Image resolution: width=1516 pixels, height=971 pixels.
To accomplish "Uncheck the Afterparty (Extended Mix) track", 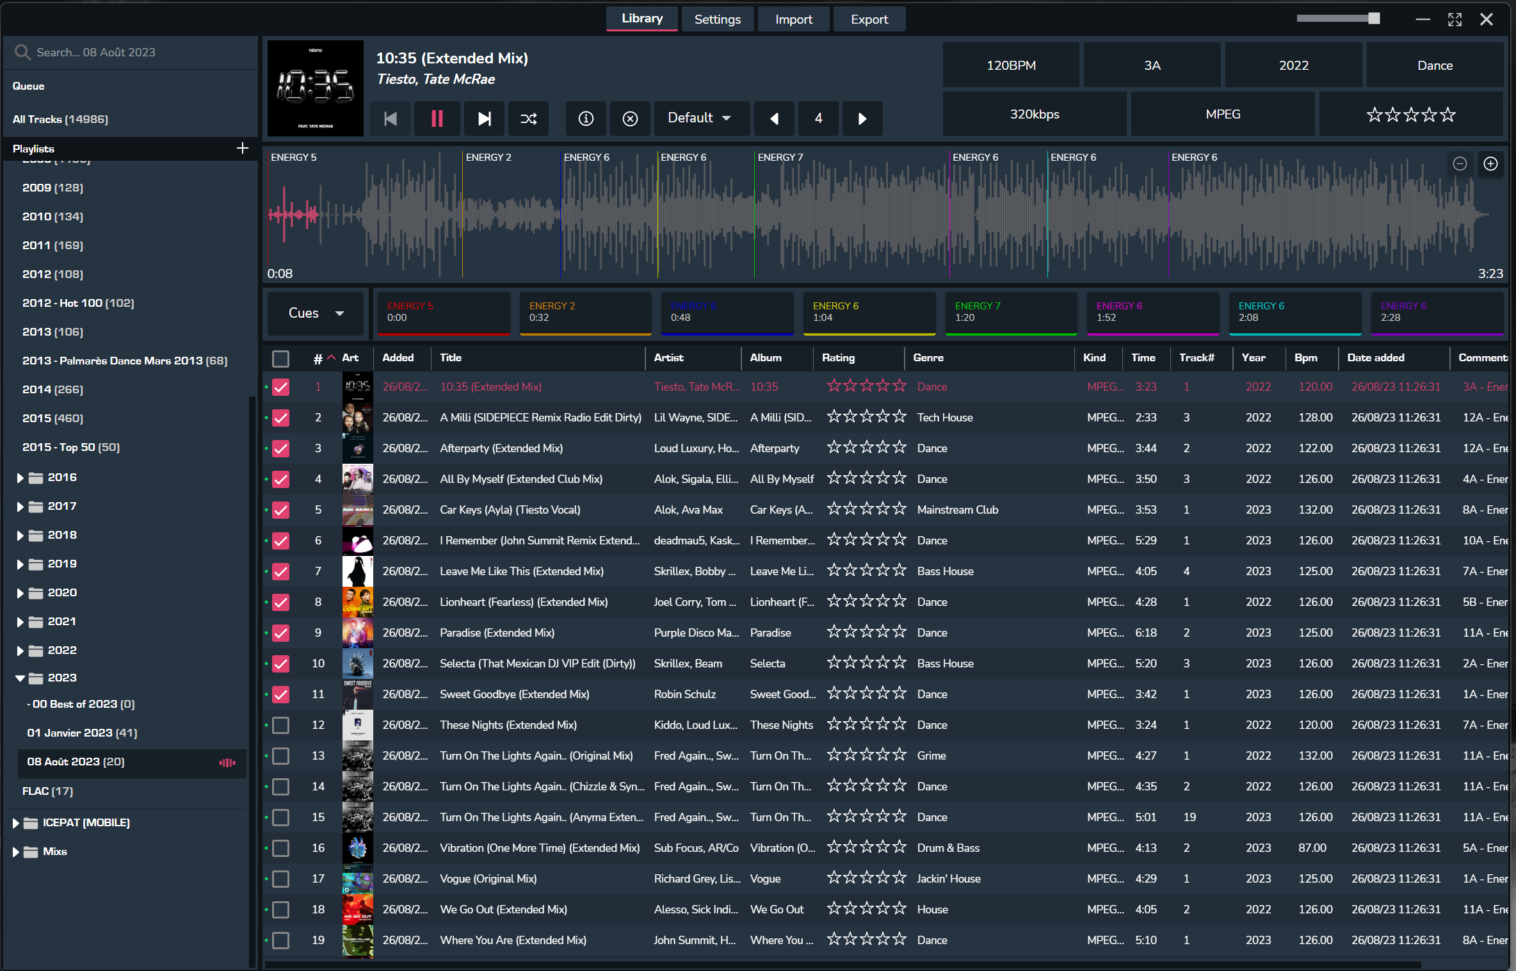I will [x=281, y=448].
